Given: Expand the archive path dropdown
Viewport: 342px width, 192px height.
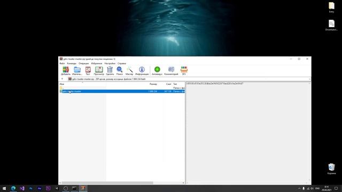Looking at the screenshot, I should point(309,79).
